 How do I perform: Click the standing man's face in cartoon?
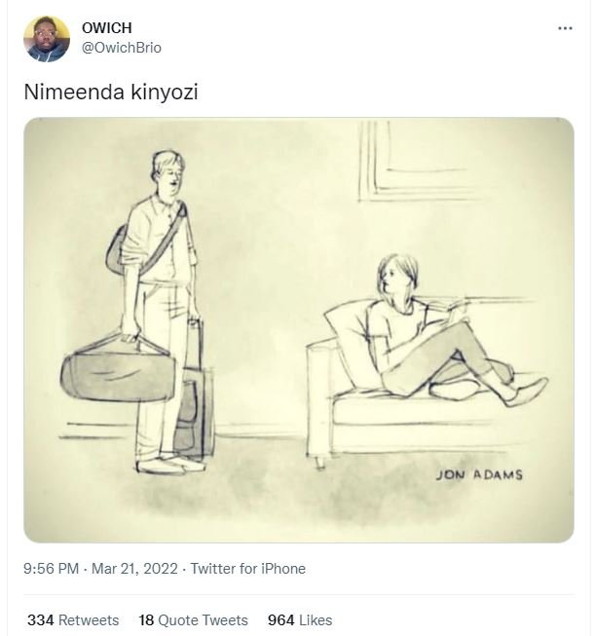(167, 176)
